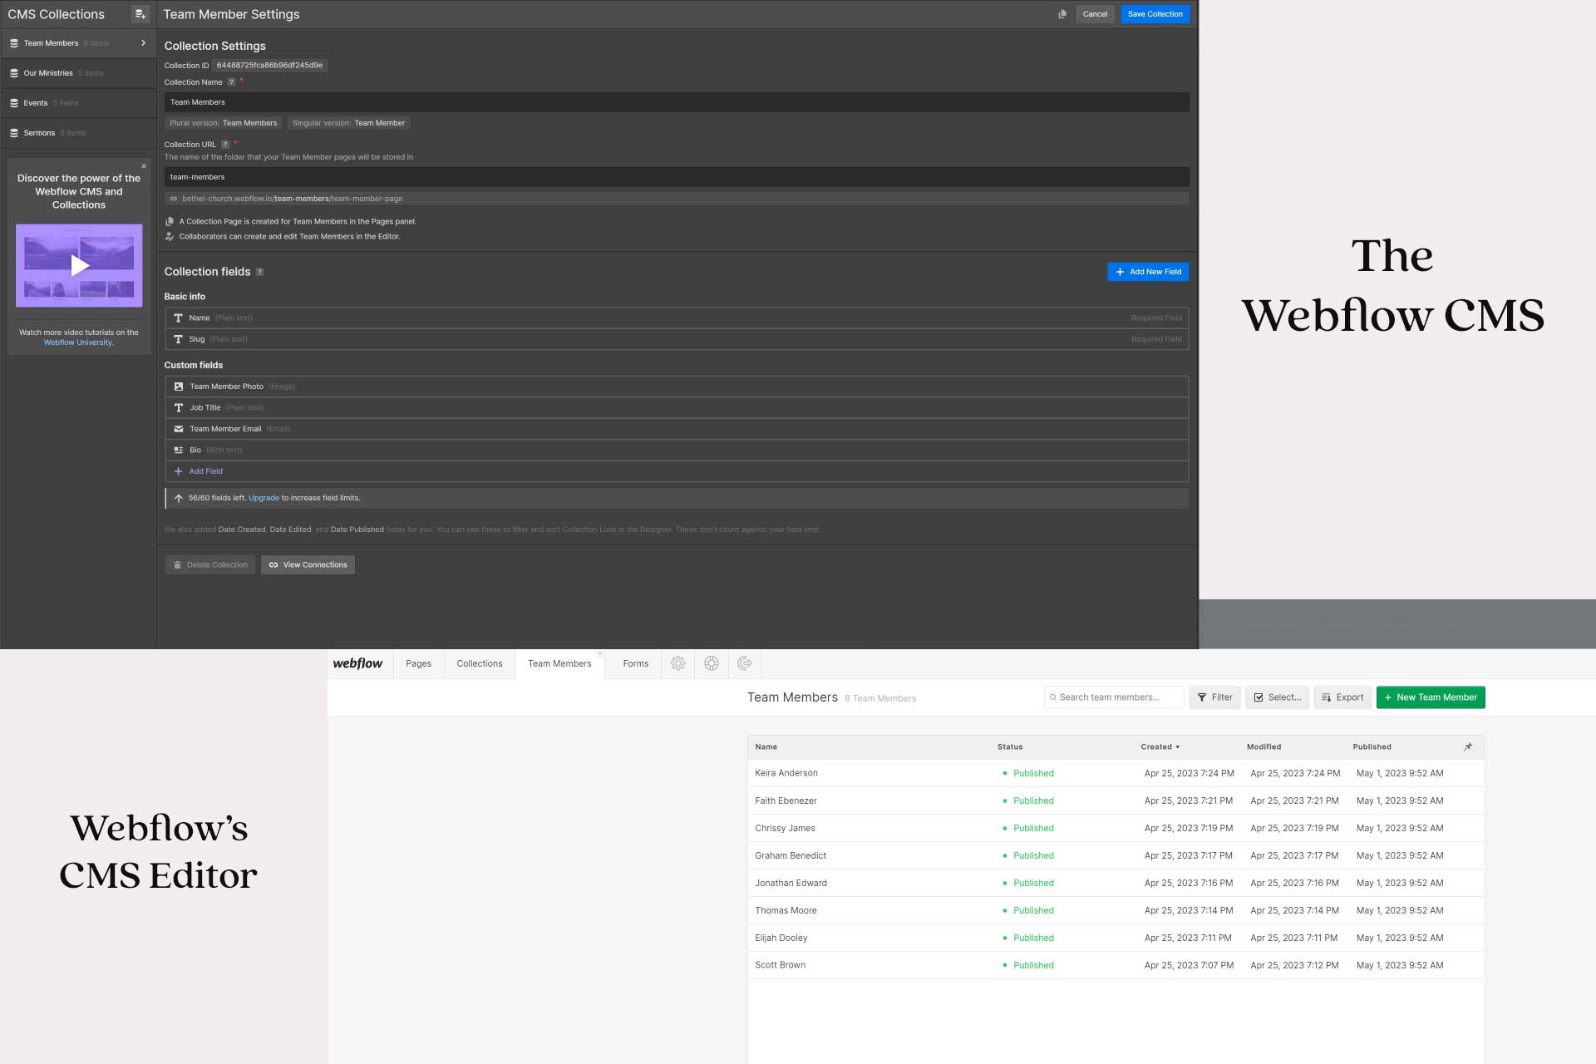Click the search team members input field
This screenshot has width=1596, height=1064.
click(x=1114, y=697)
